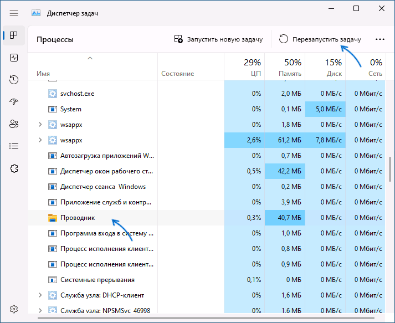Click the System process icon
Image resolution: width=395 pixels, height=323 pixels.
coord(53,109)
